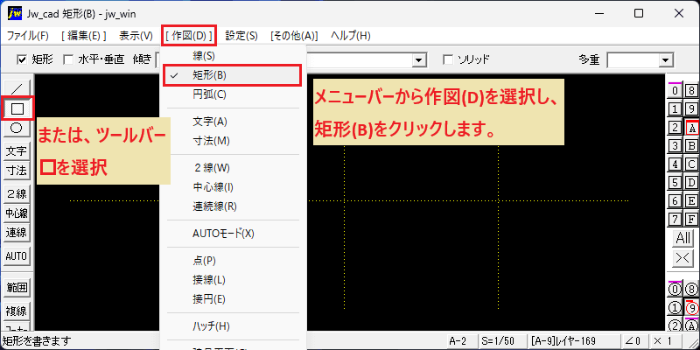700x350 pixels.
Task: Select the circle tool in left toolbar
Action: [x=17, y=129]
